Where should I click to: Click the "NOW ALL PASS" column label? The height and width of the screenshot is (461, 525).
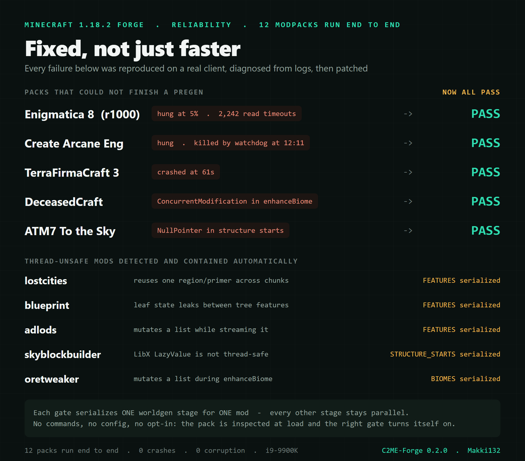471,92
